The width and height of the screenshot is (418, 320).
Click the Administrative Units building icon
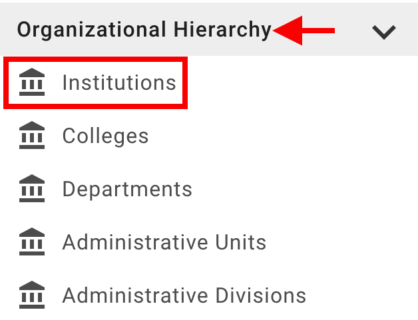32,242
